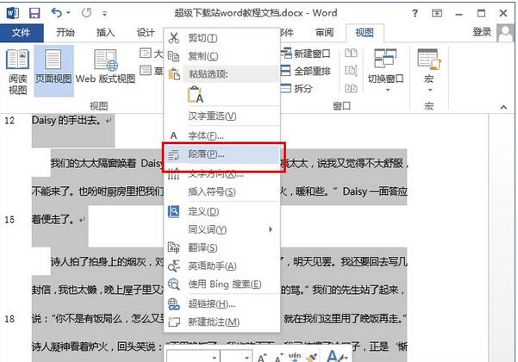The height and width of the screenshot is (362, 518).
Task: Click 拆分 (Split) window button
Action: click(x=297, y=88)
